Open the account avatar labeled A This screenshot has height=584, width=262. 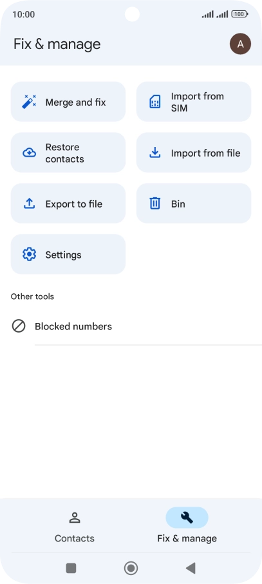[x=240, y=44]
